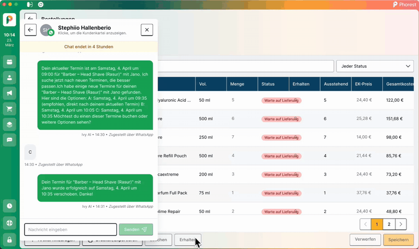This screenshot has height=249, width=419.
Task: Open the calendar from the sidebar
Action: point(9,63)
